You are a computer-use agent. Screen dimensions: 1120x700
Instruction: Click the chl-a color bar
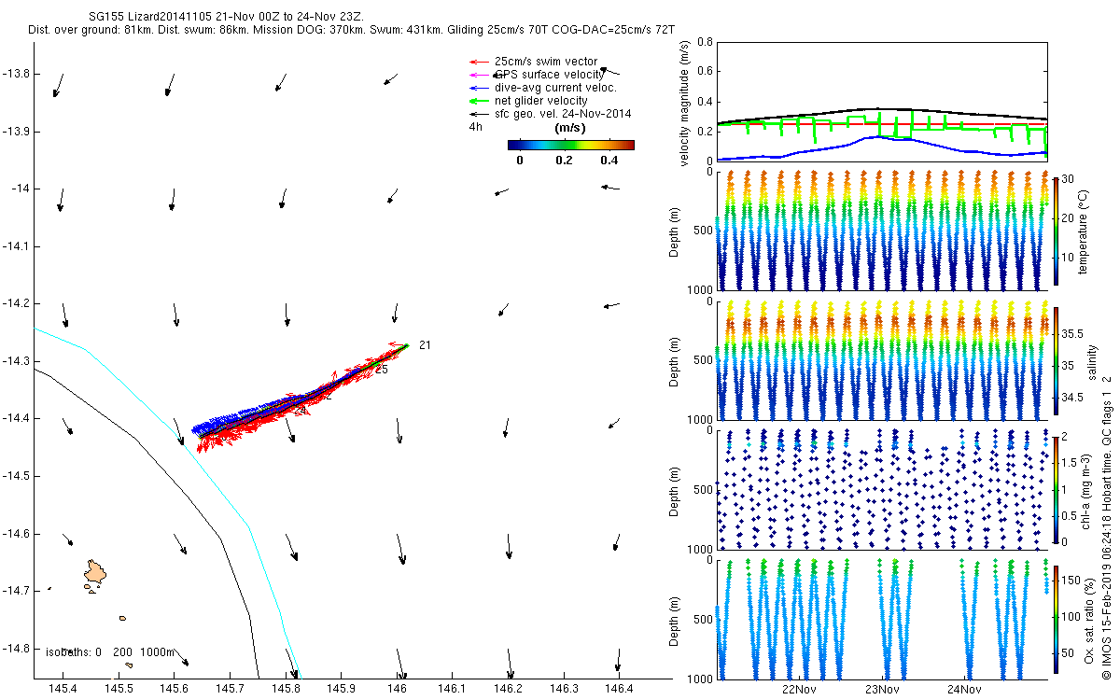click(1055, 488)
